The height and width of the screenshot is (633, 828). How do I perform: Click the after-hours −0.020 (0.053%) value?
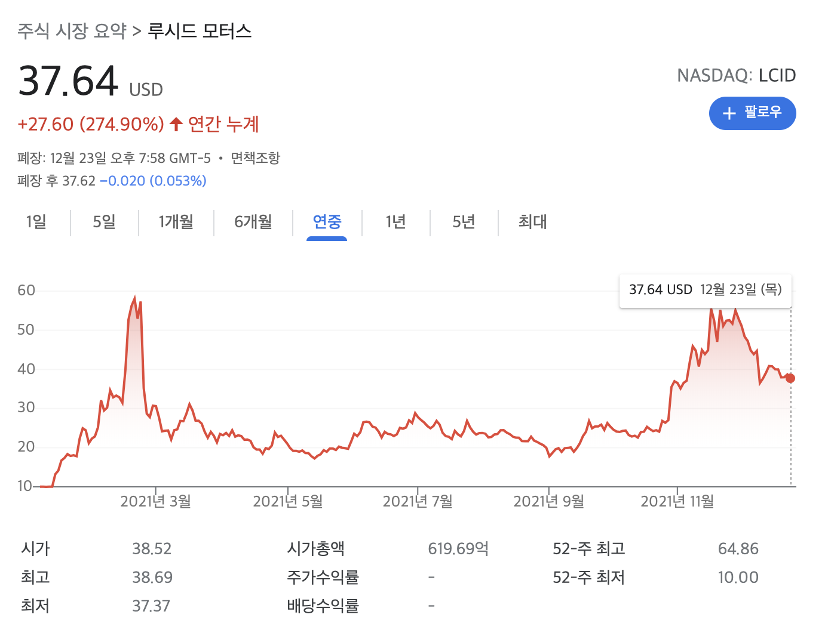click(153, 181)
